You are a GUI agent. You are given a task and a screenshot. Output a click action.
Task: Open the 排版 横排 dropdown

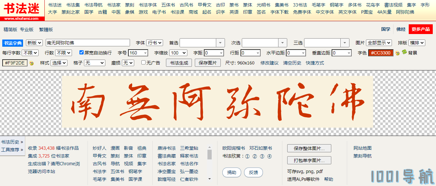click(417, 43)
